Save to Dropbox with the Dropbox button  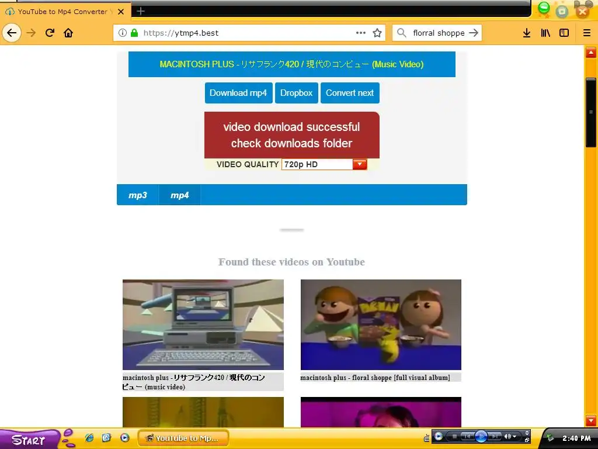pyautogui.click(x=296, y=93)
